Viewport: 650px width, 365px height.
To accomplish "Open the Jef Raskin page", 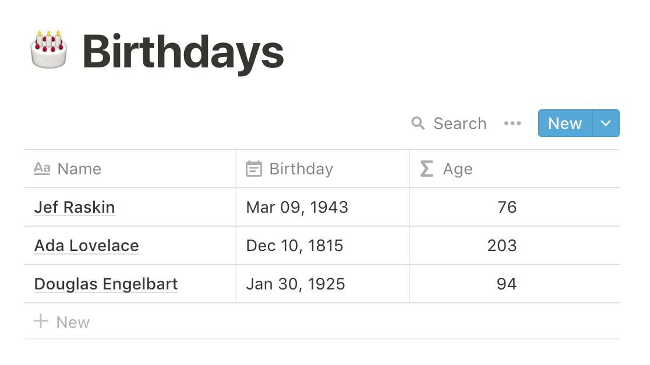I will [75, 207].
